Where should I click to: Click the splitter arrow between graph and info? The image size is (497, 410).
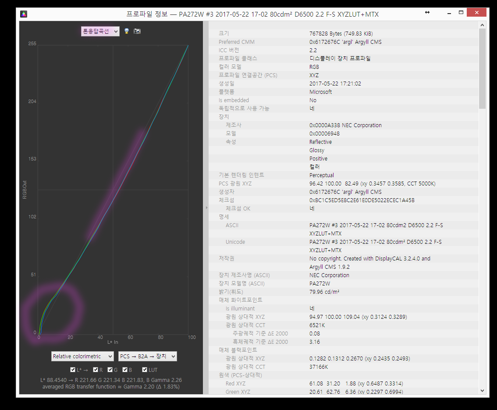pyautogui.click(x=206, y=207)
